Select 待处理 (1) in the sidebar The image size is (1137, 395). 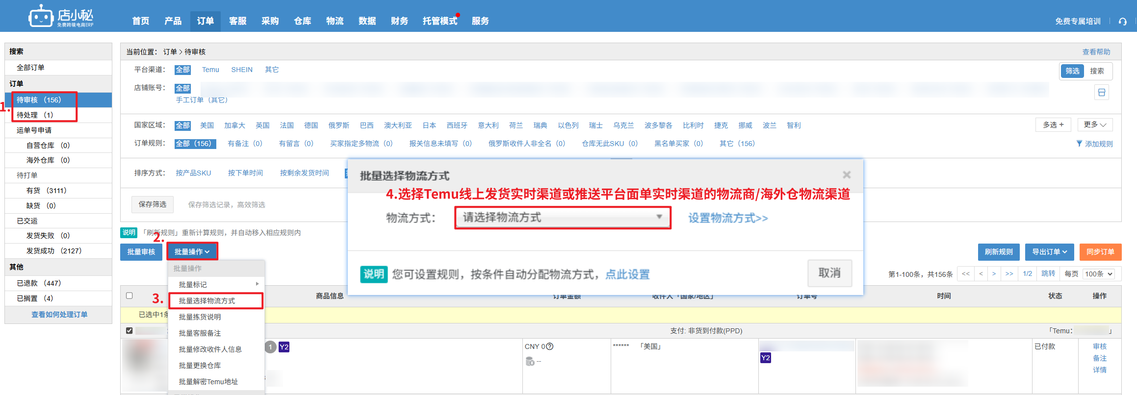coord(35,115)
